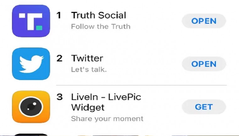Image resolution: width=239 pixels, height=136 pixels.
Task: Click the white bird in Twitter logo
Action: click(31, 64)
